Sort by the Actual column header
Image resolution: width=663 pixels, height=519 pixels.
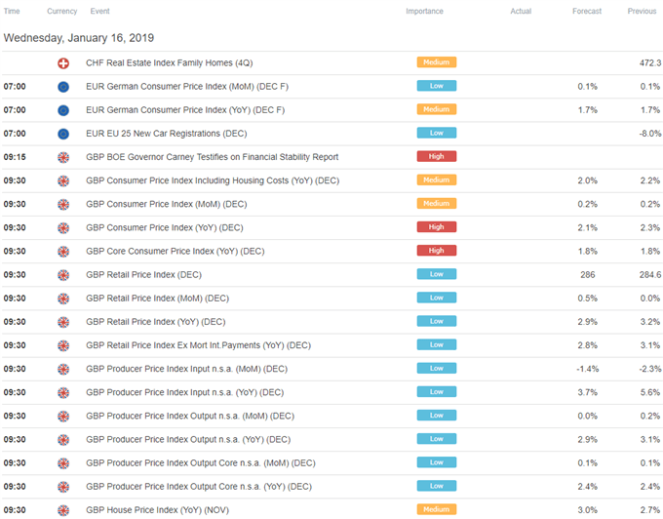tap(521, 12)
